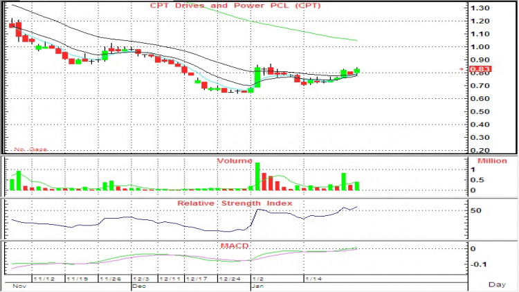Select the 11/26 date marker
The width and height of the screenshot is (519, 292).
click(111, 279)
